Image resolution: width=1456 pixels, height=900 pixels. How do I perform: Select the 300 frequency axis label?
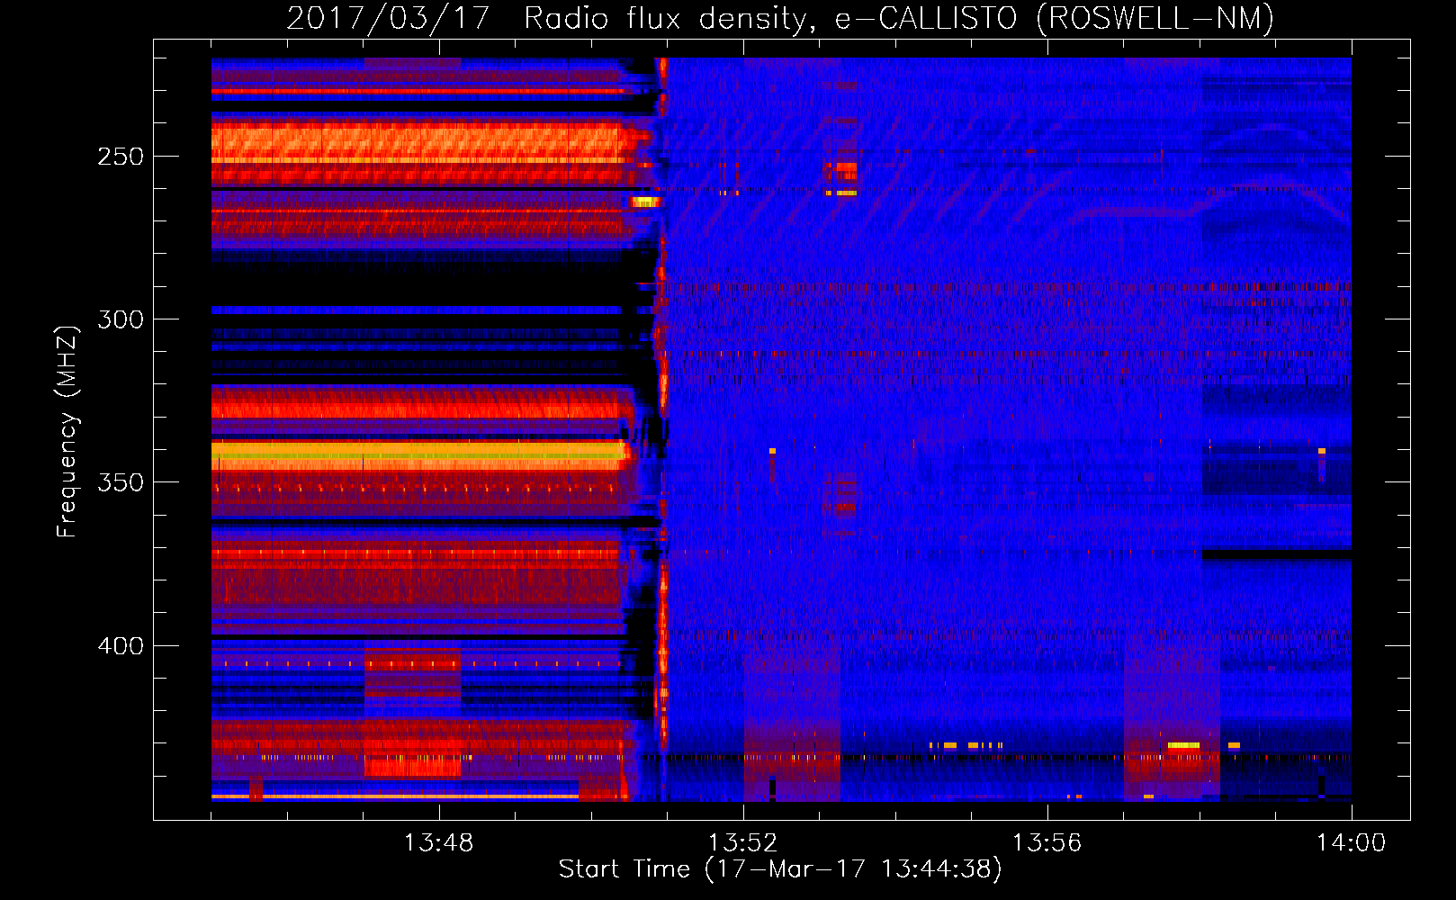point(121,319)
